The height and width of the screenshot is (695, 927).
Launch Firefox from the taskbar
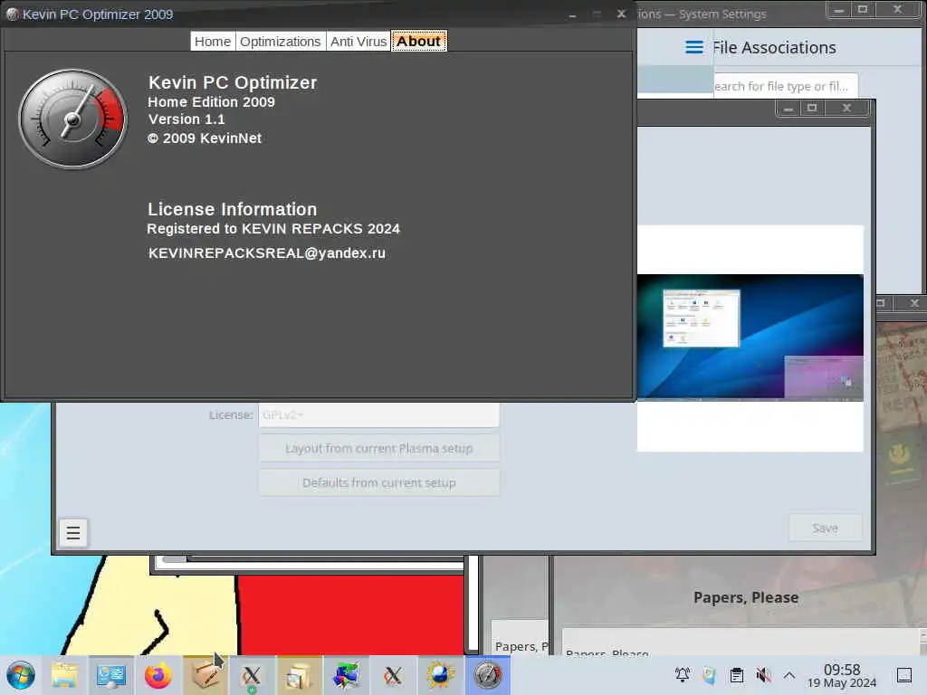158,675
